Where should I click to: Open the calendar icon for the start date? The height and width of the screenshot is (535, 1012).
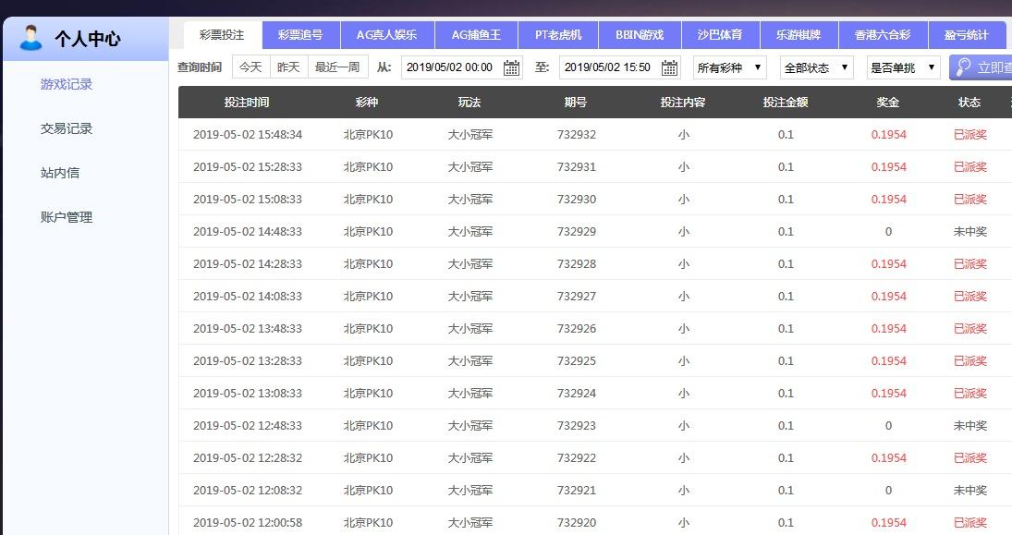[511, 67]
